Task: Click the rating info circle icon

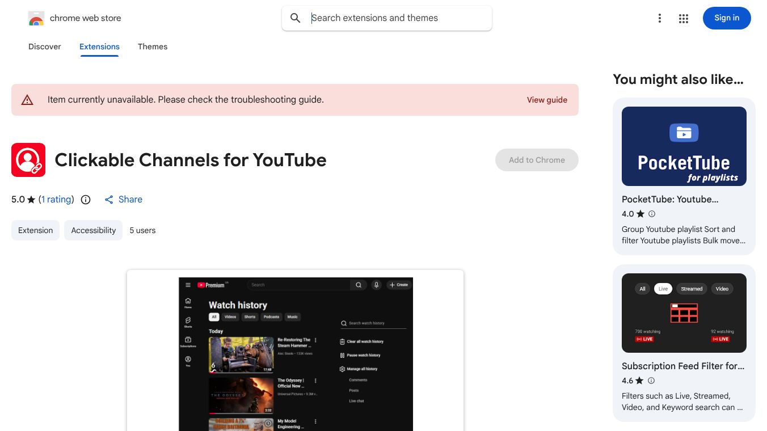Action: [x=86, y=200]
